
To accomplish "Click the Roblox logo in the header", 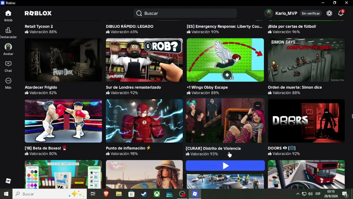I will [38, 13].
